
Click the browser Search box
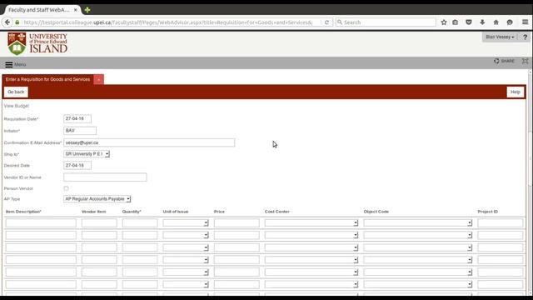[x=386, y=22]
